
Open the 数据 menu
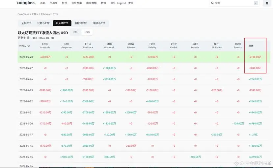click(x=104, y=3)
